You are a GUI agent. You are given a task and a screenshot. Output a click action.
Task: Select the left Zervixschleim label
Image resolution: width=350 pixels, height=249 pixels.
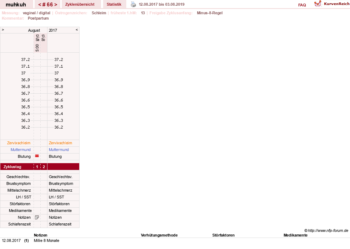coord(19,143)
